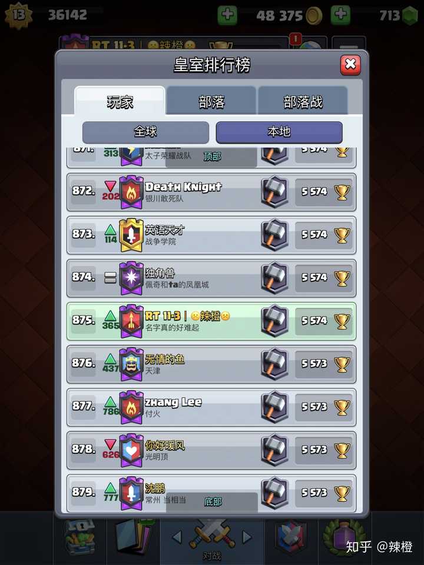This screenshot has width=424, height=565.
Task: Tap the hammer league icon for ZHang Lee
Action: pos(275,407)
